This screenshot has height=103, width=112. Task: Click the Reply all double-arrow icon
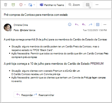[x=84, y=25]
